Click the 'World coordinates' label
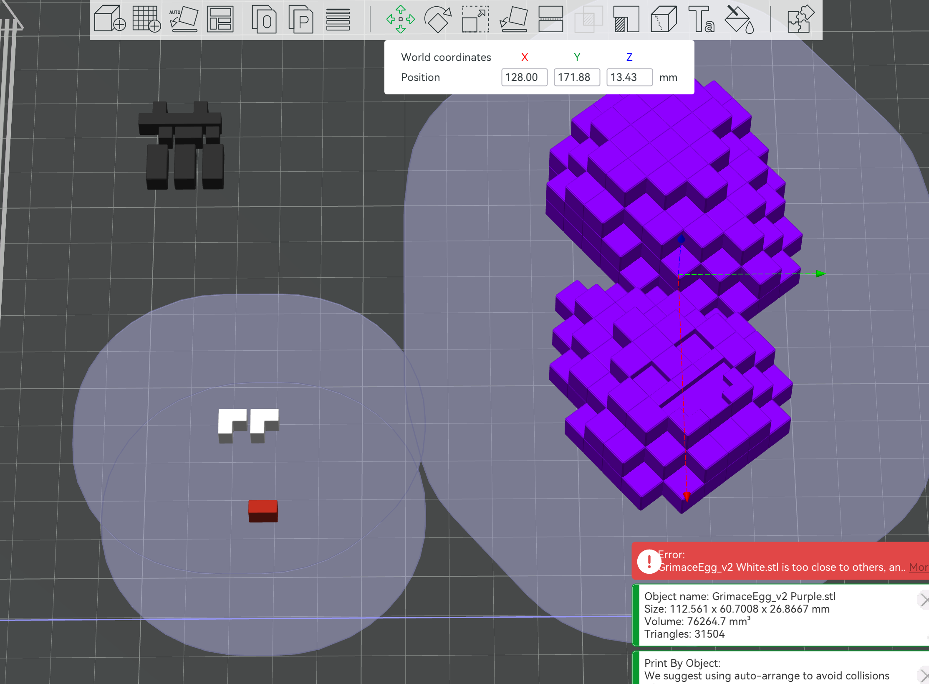Screen dimensions: 929x684 point(446,57)
